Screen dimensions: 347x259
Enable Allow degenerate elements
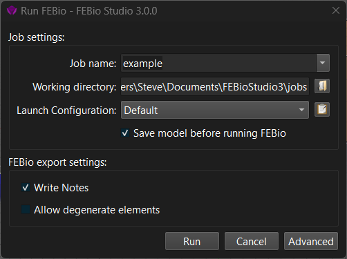click(x=26, y=209)
